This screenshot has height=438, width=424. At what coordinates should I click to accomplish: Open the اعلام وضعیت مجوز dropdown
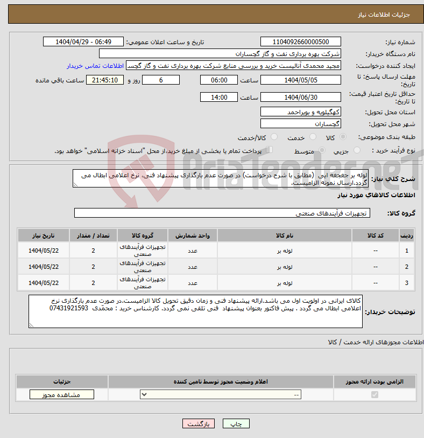tap(221, 394)
